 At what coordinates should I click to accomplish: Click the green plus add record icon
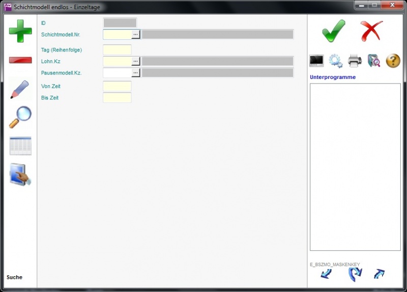click(20, 32)
